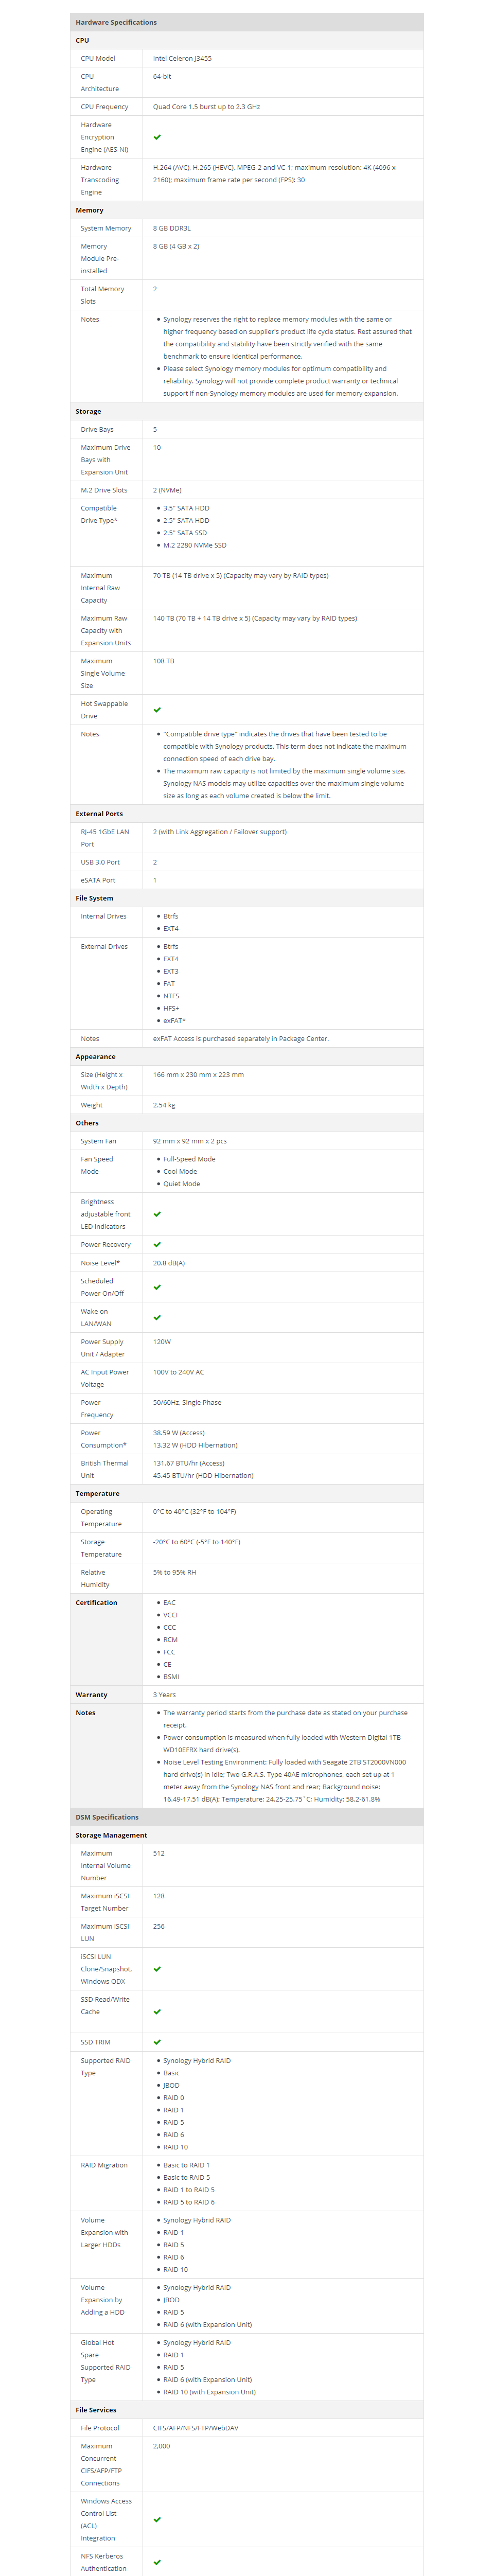Click the SSD TRIM green checkmark
494x2576 pixels.
pos(157,2042)
